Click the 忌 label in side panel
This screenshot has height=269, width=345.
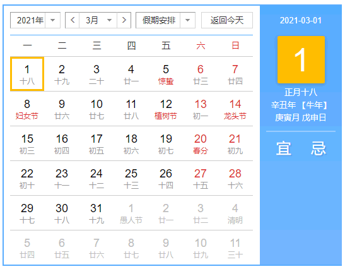(x=318, y=148)
